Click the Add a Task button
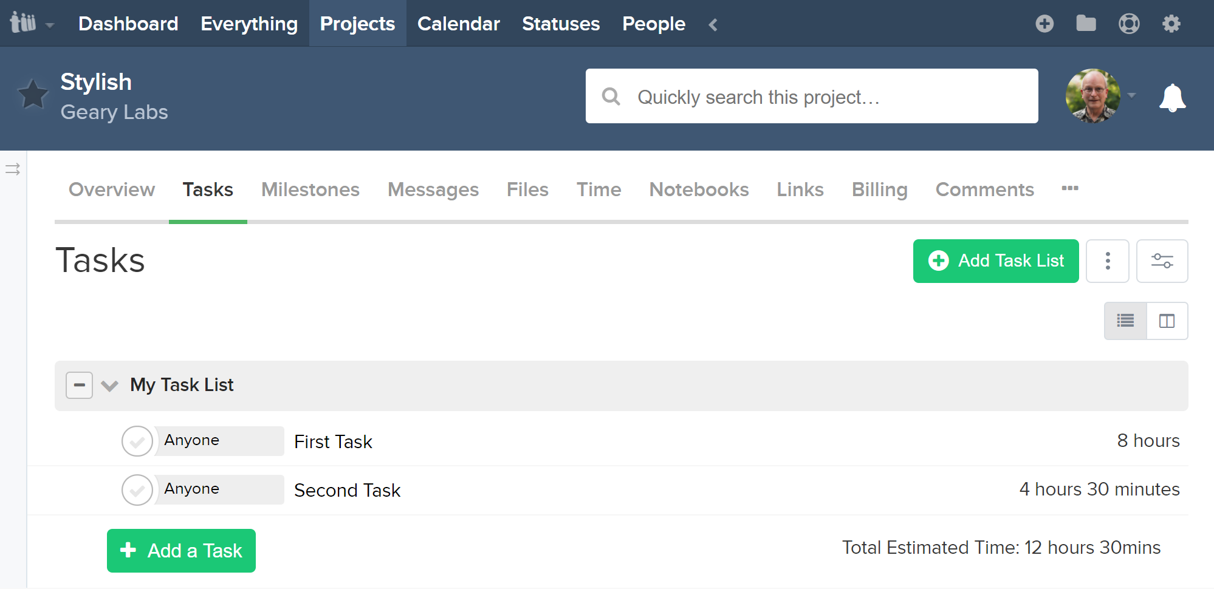 (x=180, y=550)
